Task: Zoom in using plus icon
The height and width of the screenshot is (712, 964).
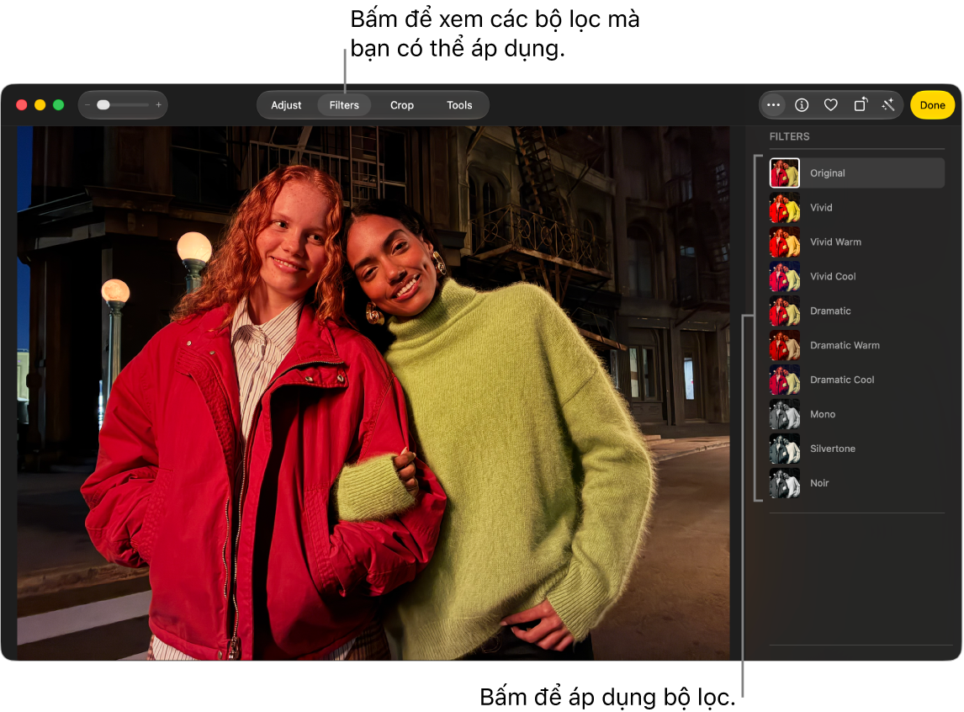Action: 159,105
